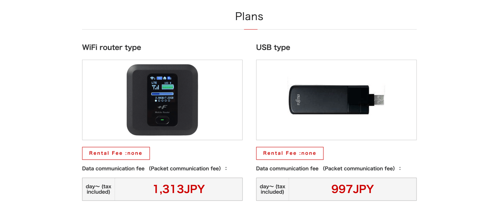Click the green battery icon on router screen
The height and width of the screenshot is (222, 500).
(168, 87)
